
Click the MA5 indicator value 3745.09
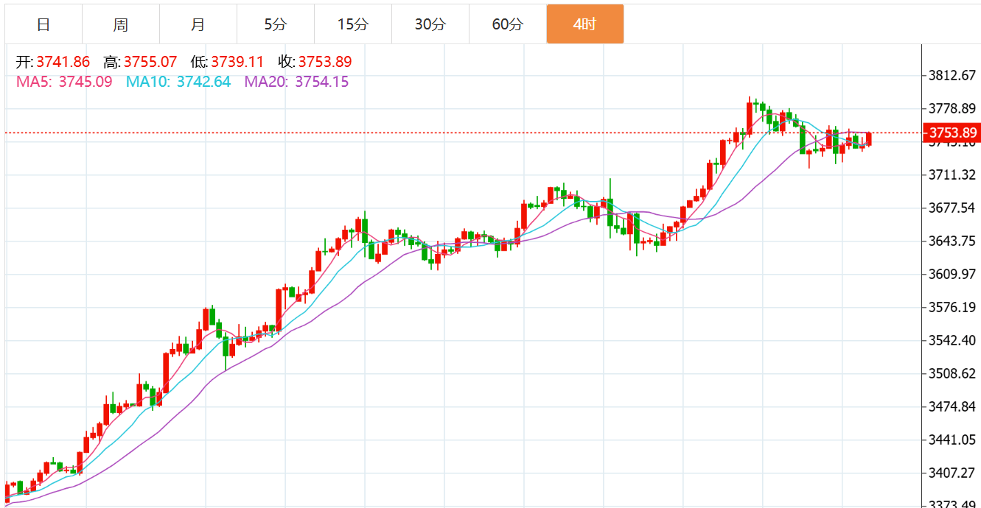85,82
